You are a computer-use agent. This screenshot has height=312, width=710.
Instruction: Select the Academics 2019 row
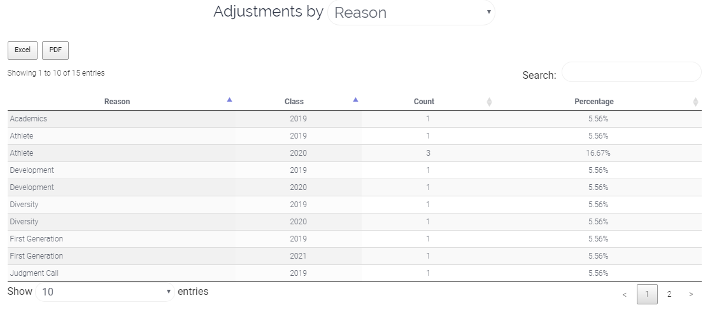click(x=355, y=119)
